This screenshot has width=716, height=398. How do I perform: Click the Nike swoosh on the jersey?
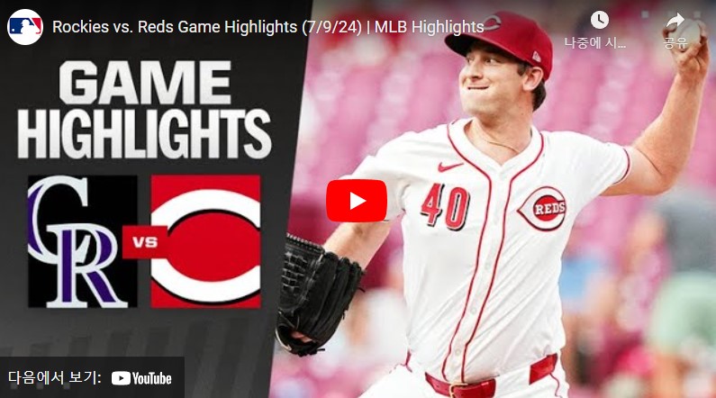tap(449, 167)
